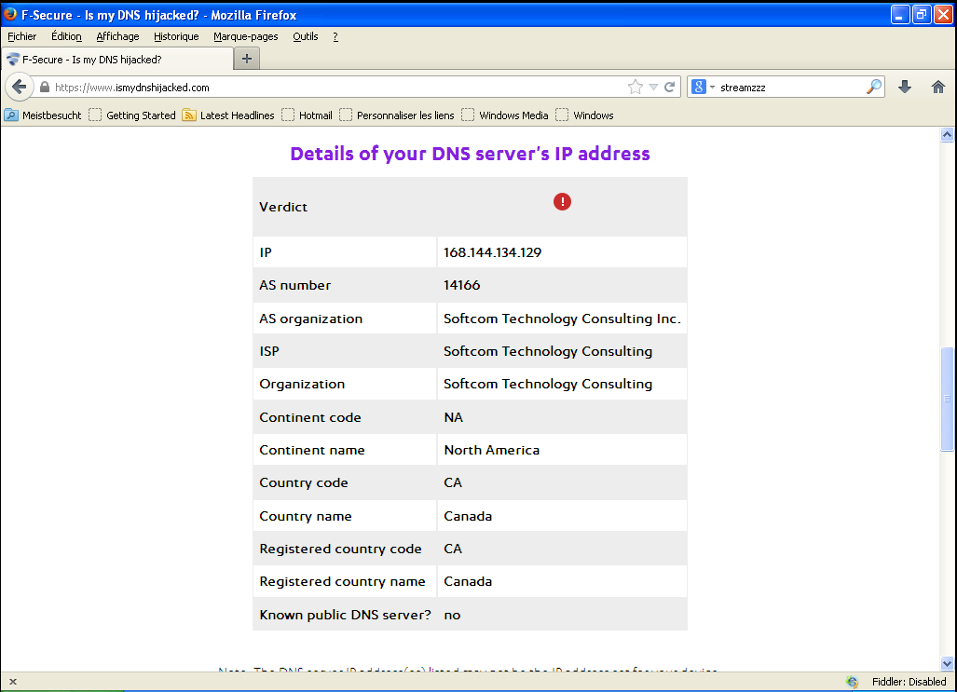Go to the Home page icon

tap(938, 88)
